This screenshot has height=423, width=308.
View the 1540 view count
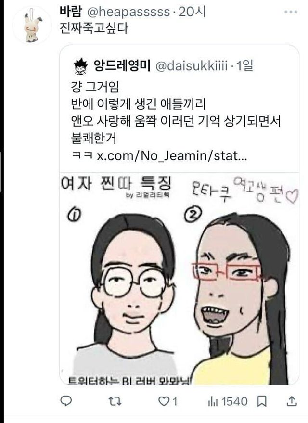click(235, 401)
